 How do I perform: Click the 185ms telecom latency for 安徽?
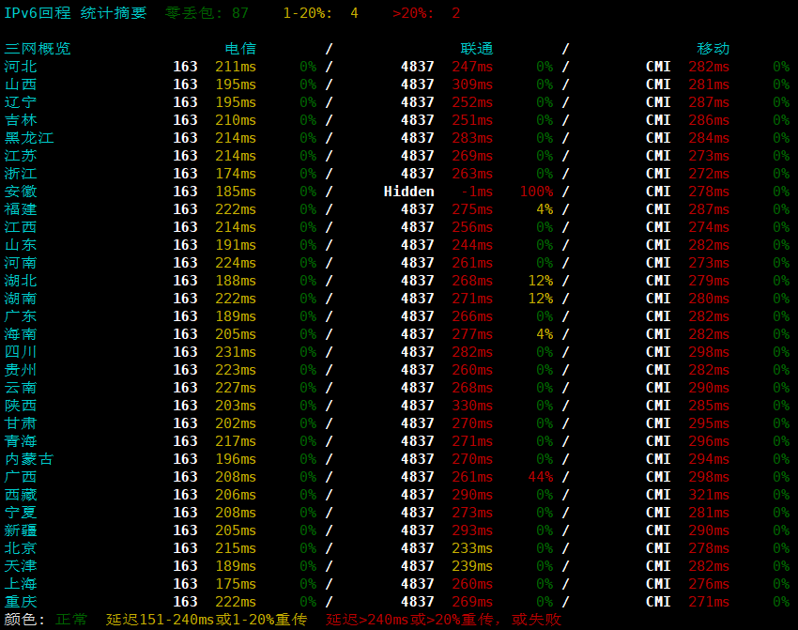236,192
